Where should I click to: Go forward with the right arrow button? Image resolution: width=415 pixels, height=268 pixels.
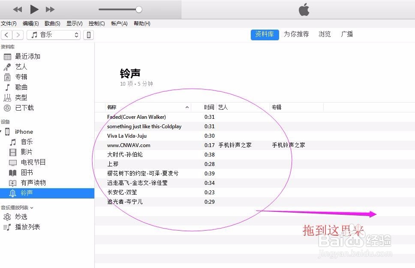[x=18, y=35]
